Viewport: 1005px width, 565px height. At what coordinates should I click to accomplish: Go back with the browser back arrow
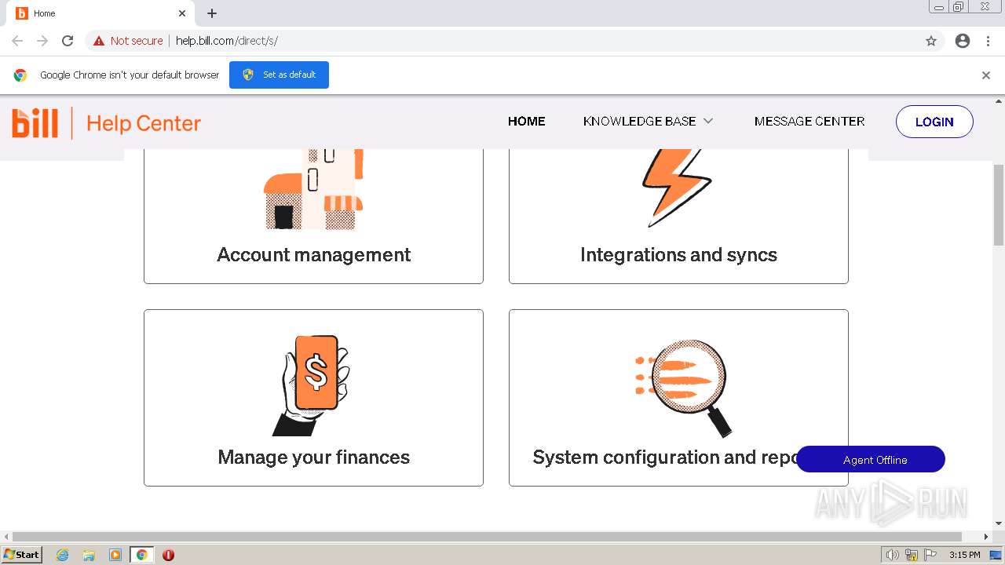click(x=17, y=41)
